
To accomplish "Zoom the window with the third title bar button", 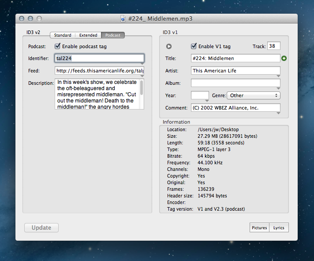I will tap(39, 19).
